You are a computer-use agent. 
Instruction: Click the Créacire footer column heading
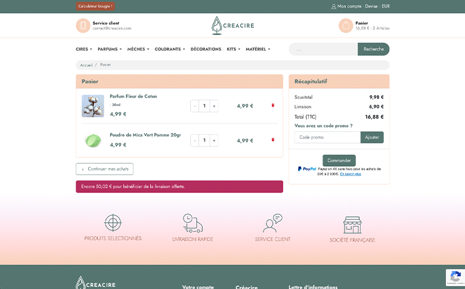tap(246, 287)
